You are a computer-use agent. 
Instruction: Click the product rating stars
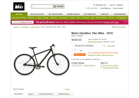77,66
